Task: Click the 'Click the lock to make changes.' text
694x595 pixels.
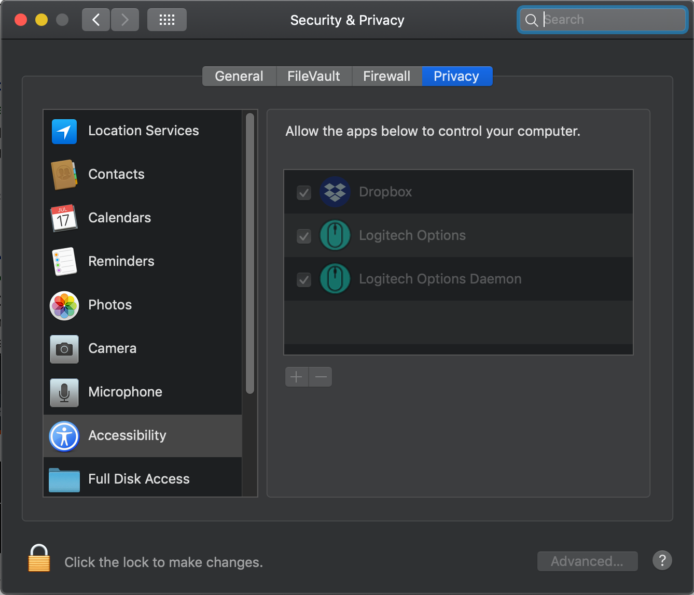Action: pyautogui.click(x=164, y=562)
